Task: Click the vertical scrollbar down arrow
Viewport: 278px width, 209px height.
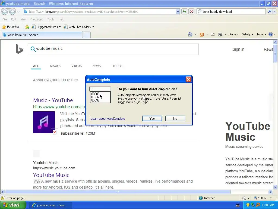Action: (x=275, y=187)
